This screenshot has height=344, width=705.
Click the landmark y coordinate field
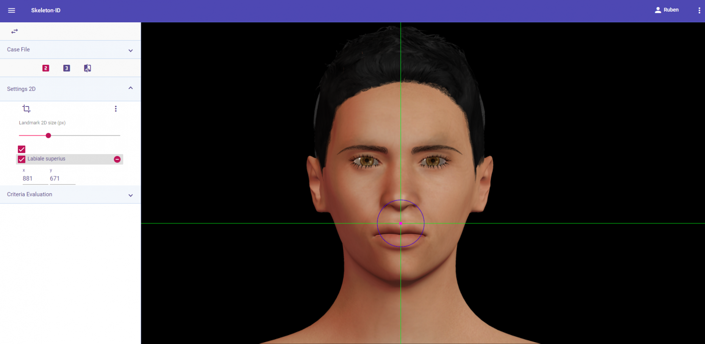pyautogui.click(x=62, y=178)
